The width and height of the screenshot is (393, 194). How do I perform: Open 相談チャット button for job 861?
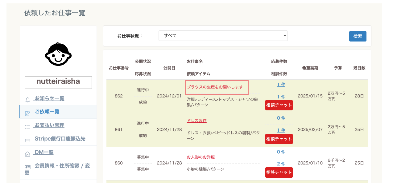[279, 139]
